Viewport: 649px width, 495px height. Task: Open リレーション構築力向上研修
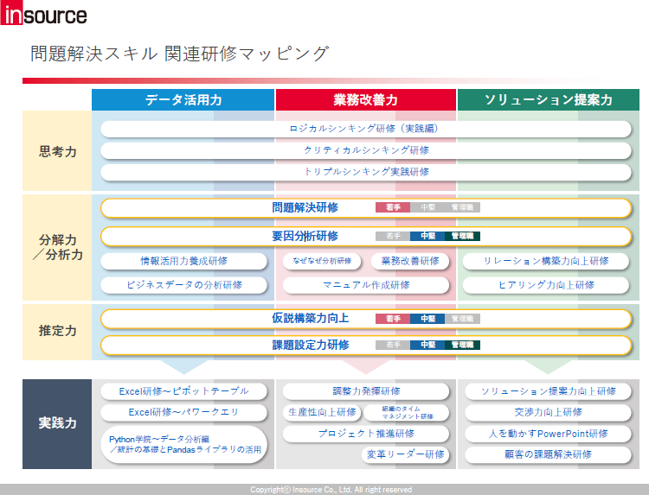(546, 261)
